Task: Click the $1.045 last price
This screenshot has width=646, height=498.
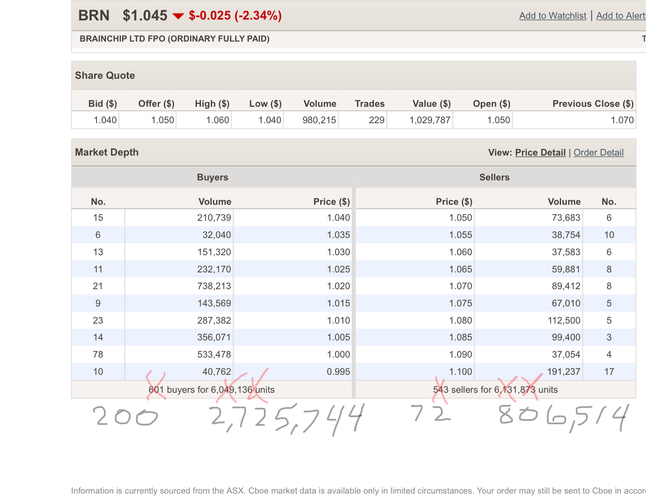Action: (x=145, y=15)
